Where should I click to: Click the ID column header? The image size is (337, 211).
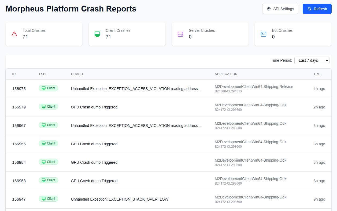(x=14, y=74)
